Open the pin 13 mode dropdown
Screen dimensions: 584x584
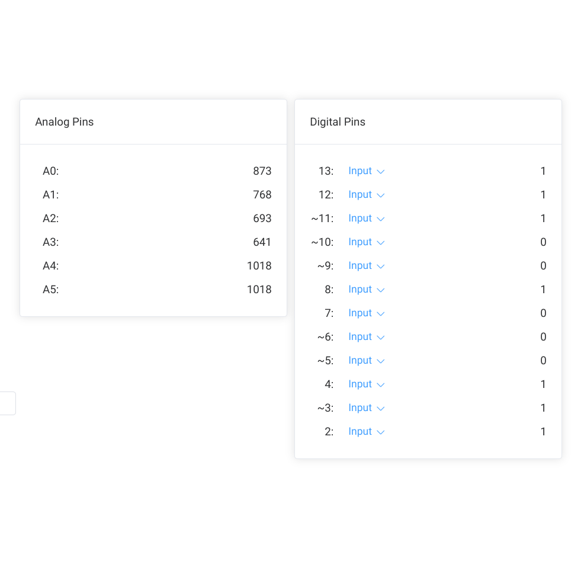pyautogui.click(x=366, y=171)
